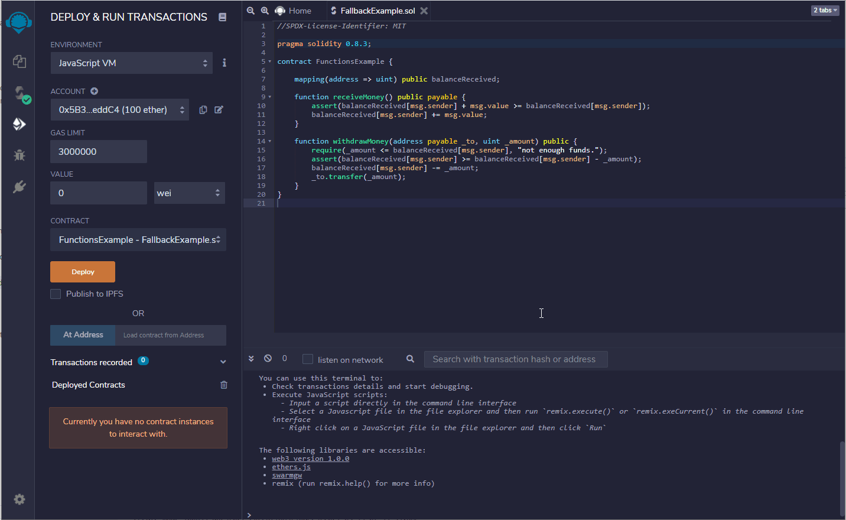846x520 pixels.
Task: Click the terminal scrollbar thumb
Action: 842,479
